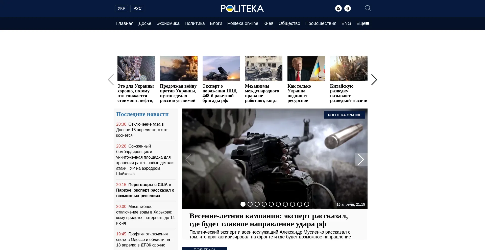This screenshot has height=250, width=485.
Task: Select the last slider pagination dot
Action: (307, 204)
